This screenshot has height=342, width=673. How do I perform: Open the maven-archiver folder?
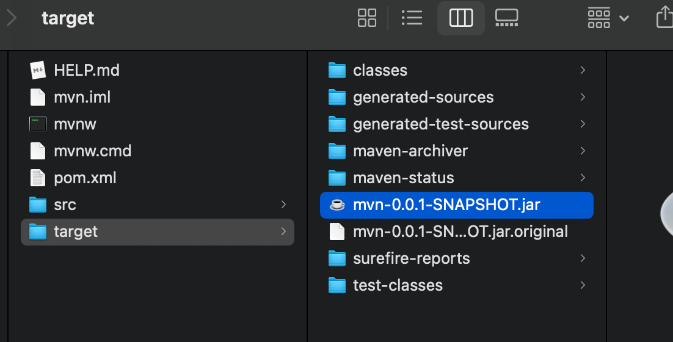tap(457, 151)
